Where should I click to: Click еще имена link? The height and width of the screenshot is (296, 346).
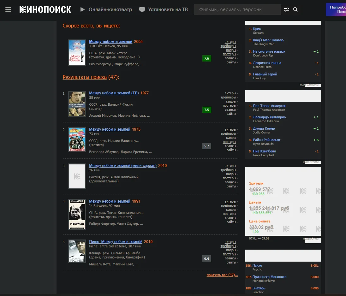(x=311, y=162)
